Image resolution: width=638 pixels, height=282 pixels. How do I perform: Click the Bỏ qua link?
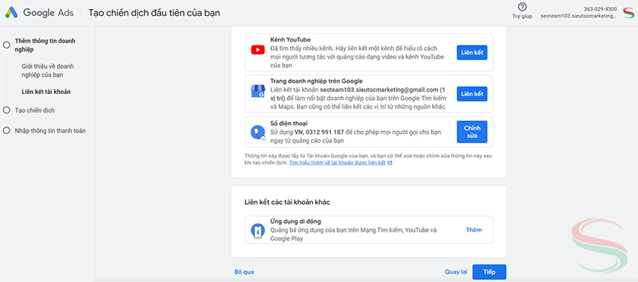(244, 272)
